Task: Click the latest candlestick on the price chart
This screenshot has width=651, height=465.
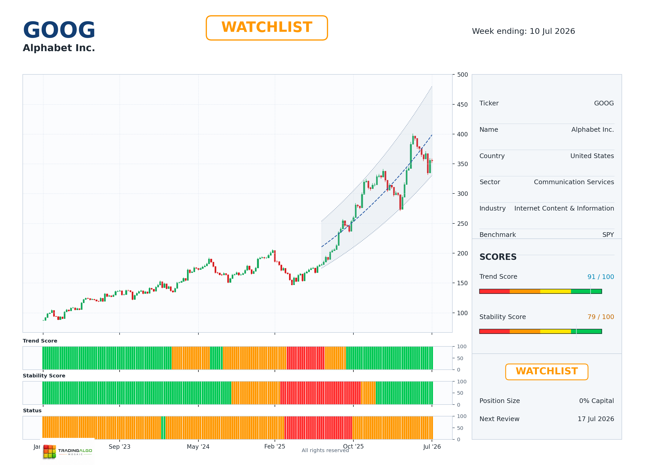Action: click(432, 161)
